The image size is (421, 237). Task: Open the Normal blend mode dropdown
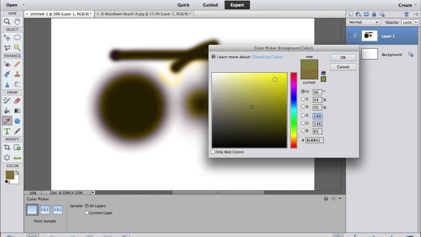[x=363, y=22]
